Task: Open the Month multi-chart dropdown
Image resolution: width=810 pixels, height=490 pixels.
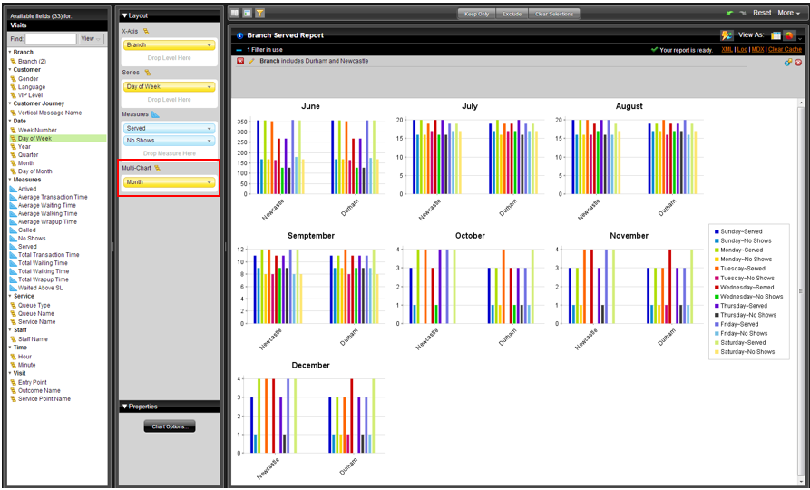Action: [x=210, y=182]
